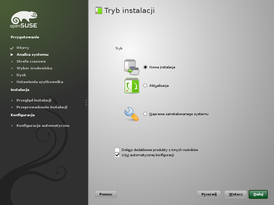Image resolution: width=274 pixels, height=205 pixels.
Task: Click the Wstecz button
Action: point(236,194)
